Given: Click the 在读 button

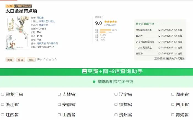Looking at the screenshot, I should click(x=21, y=59).
